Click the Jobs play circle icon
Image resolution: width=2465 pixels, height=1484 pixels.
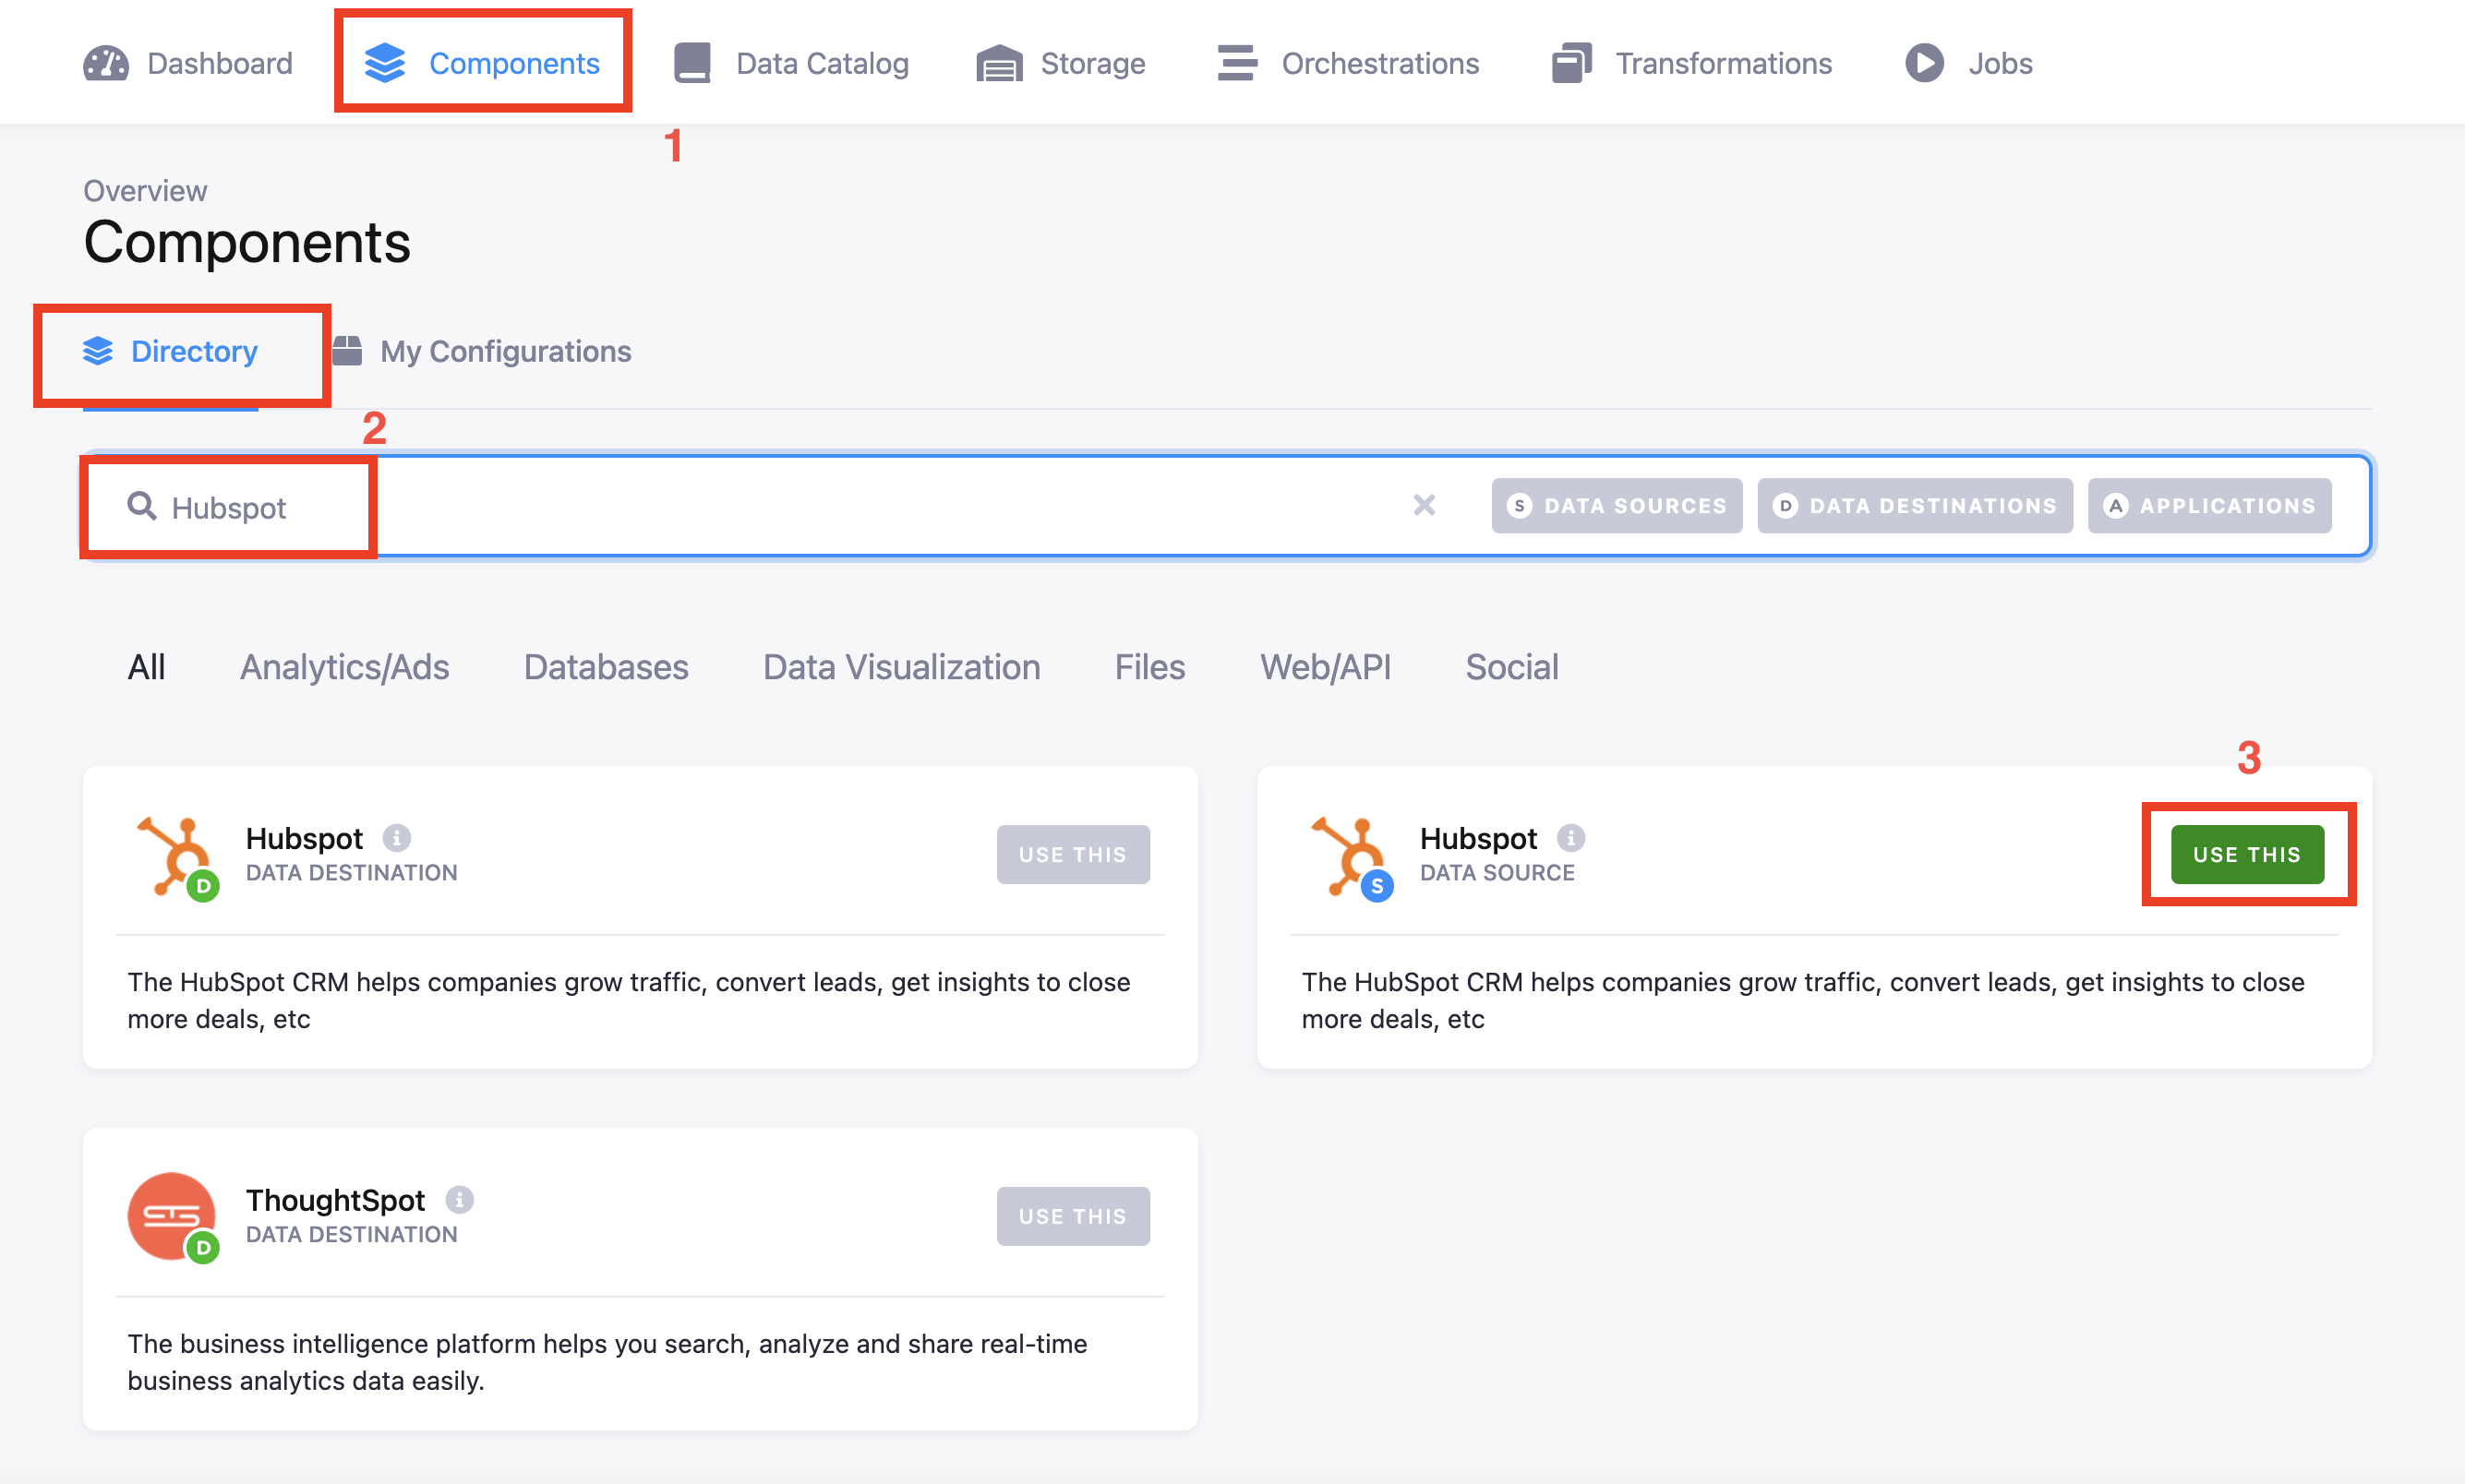[1924, 63]
